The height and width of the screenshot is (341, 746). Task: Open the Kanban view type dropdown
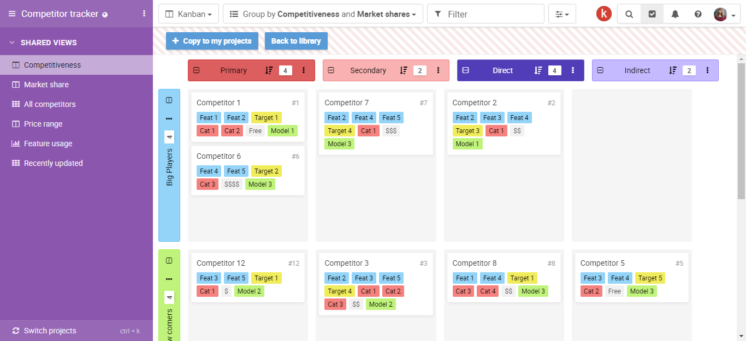(188, 14)
